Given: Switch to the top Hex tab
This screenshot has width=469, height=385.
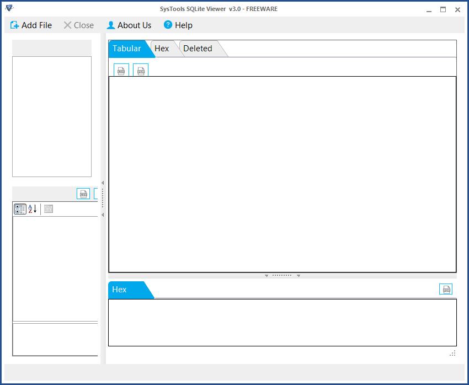Looking at the screenshot, I should [162, 49].
